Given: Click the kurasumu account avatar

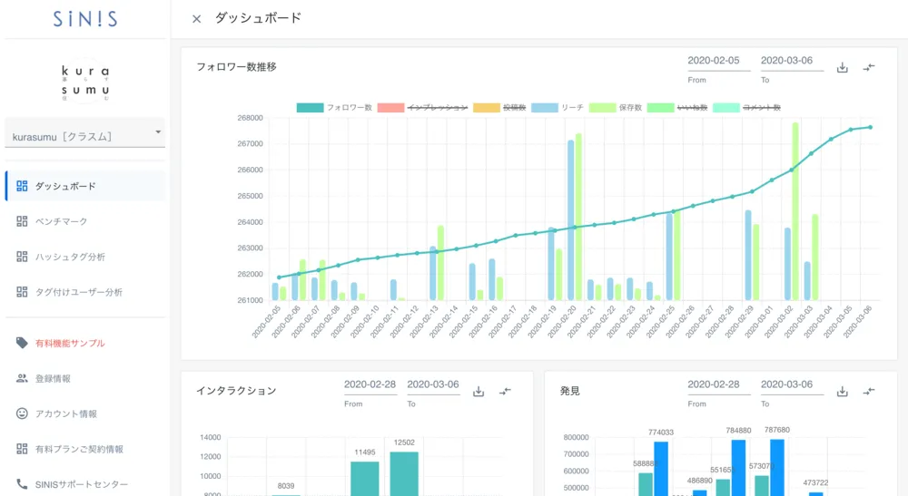Looking at the screenshot, I should (x=85, y=82).
